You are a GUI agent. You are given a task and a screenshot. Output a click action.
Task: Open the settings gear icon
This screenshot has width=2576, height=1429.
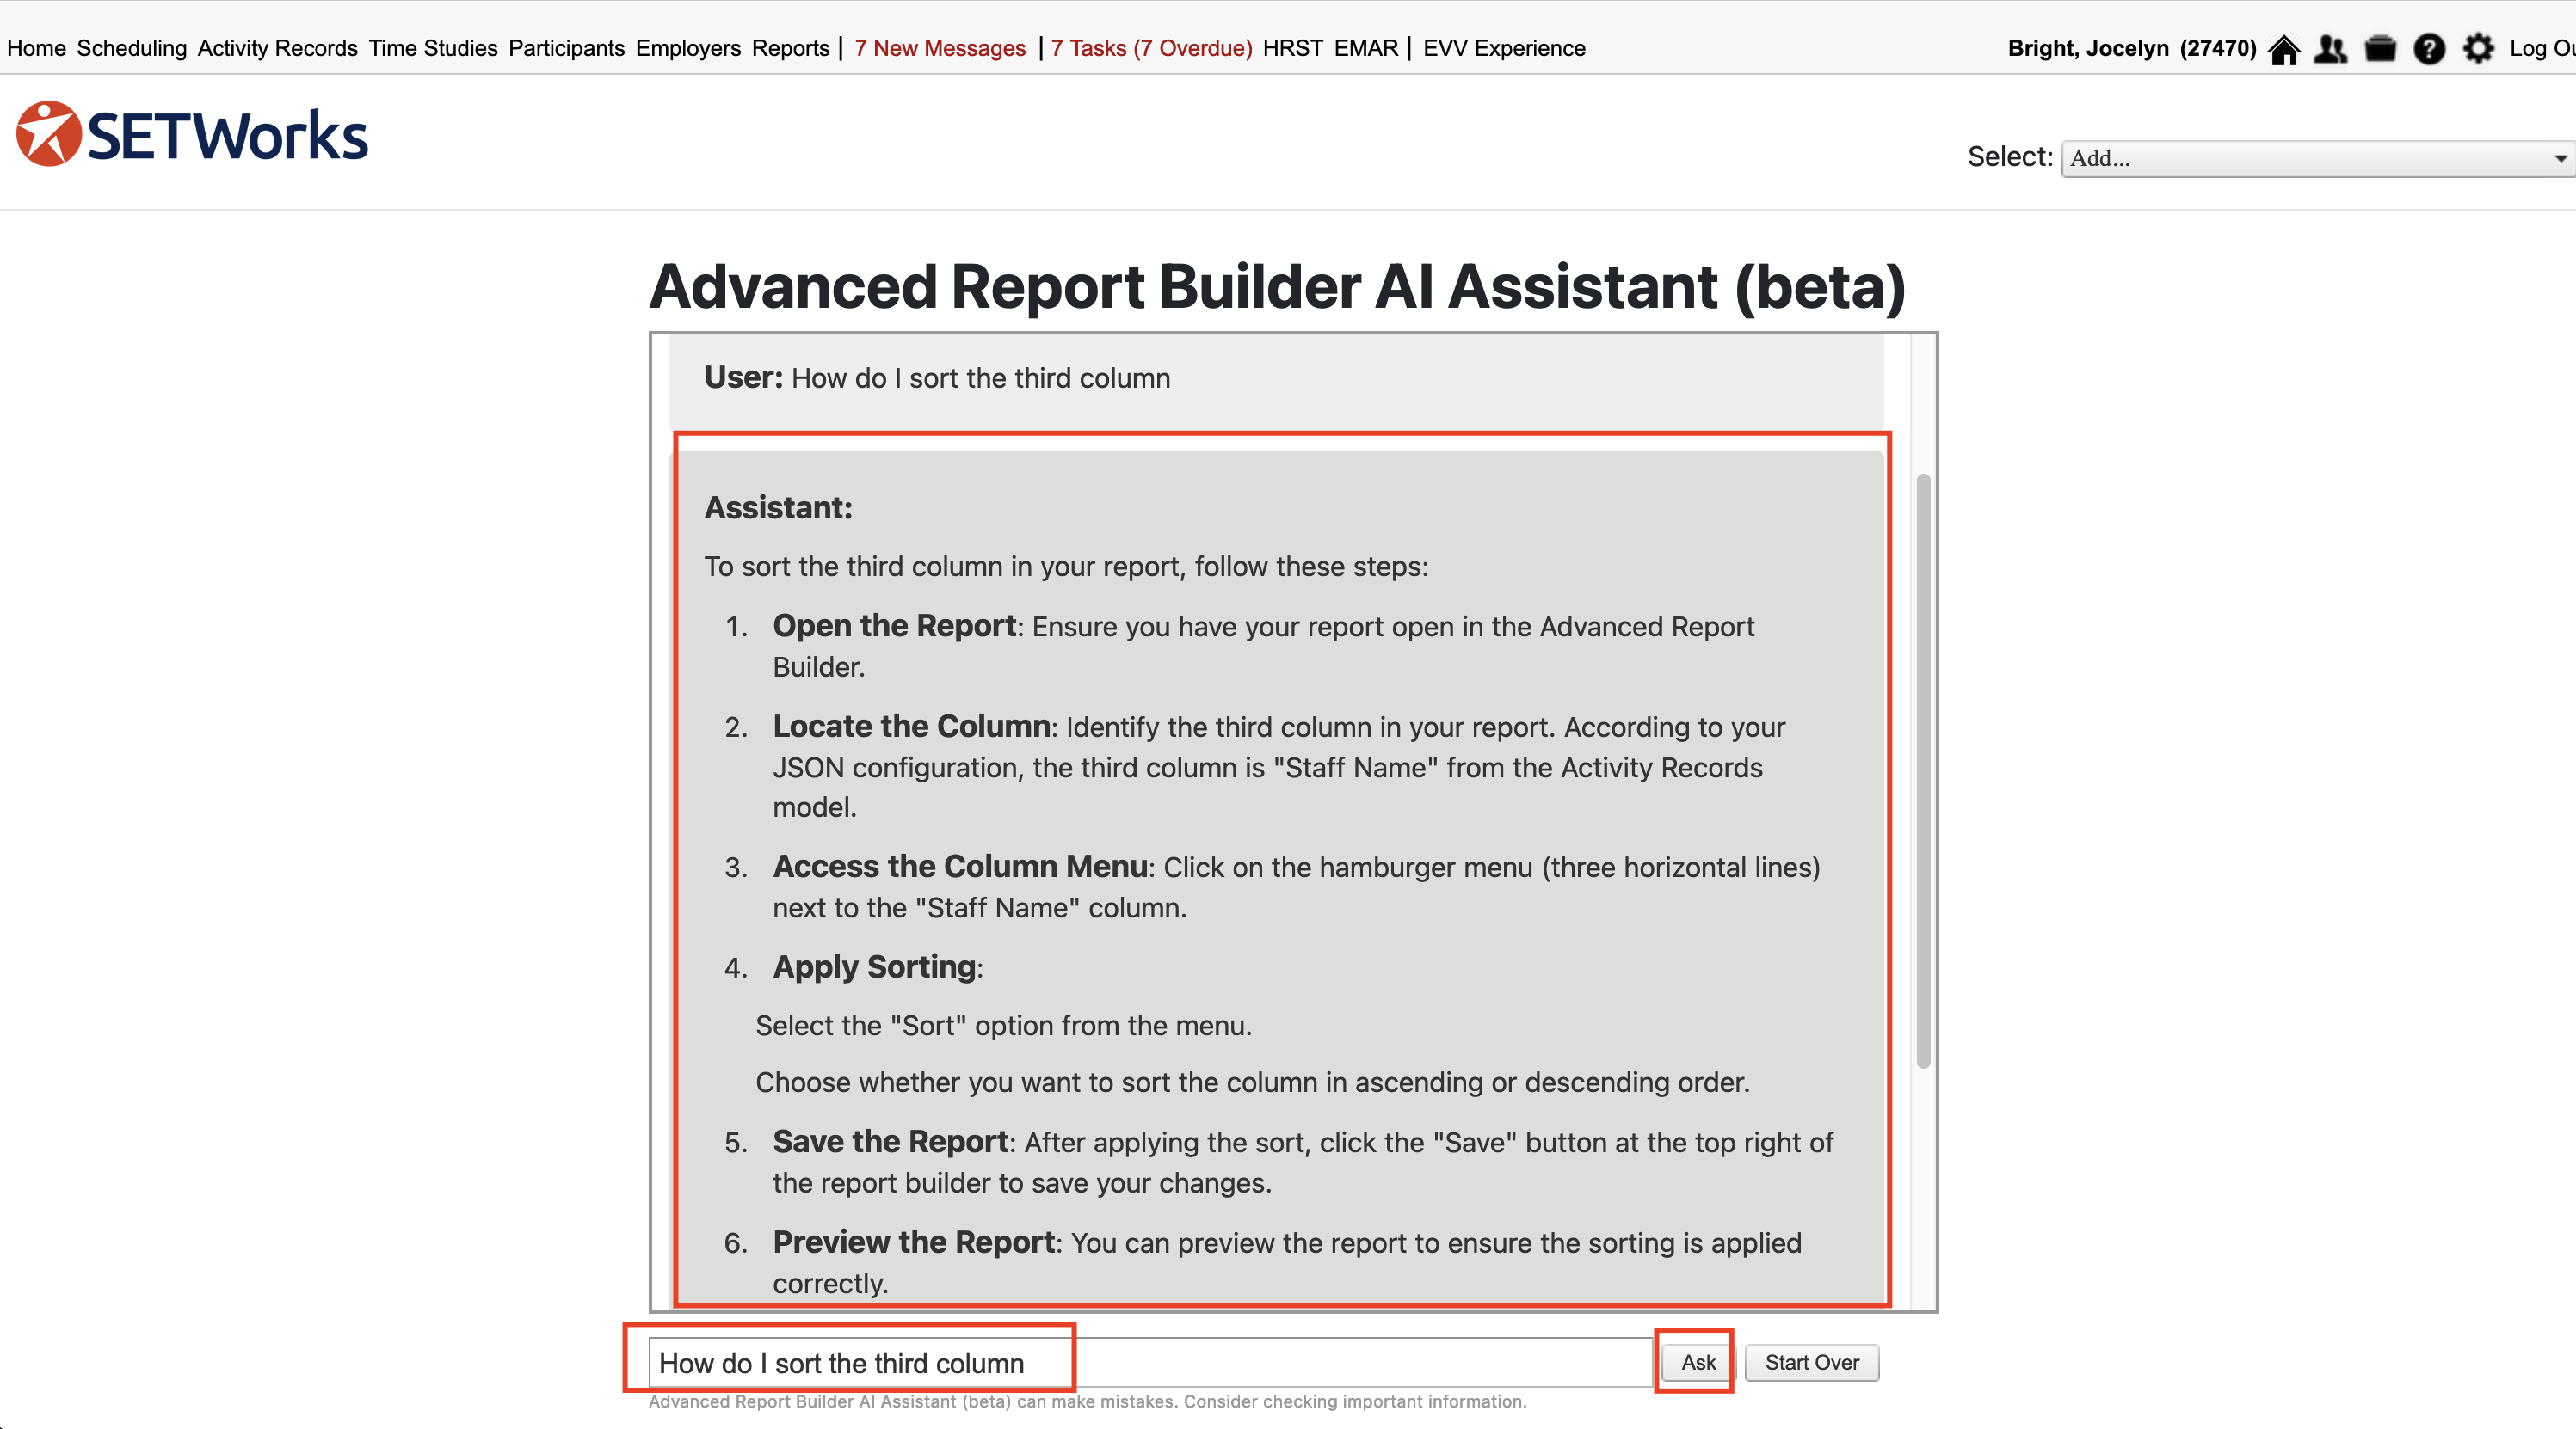2478,48
